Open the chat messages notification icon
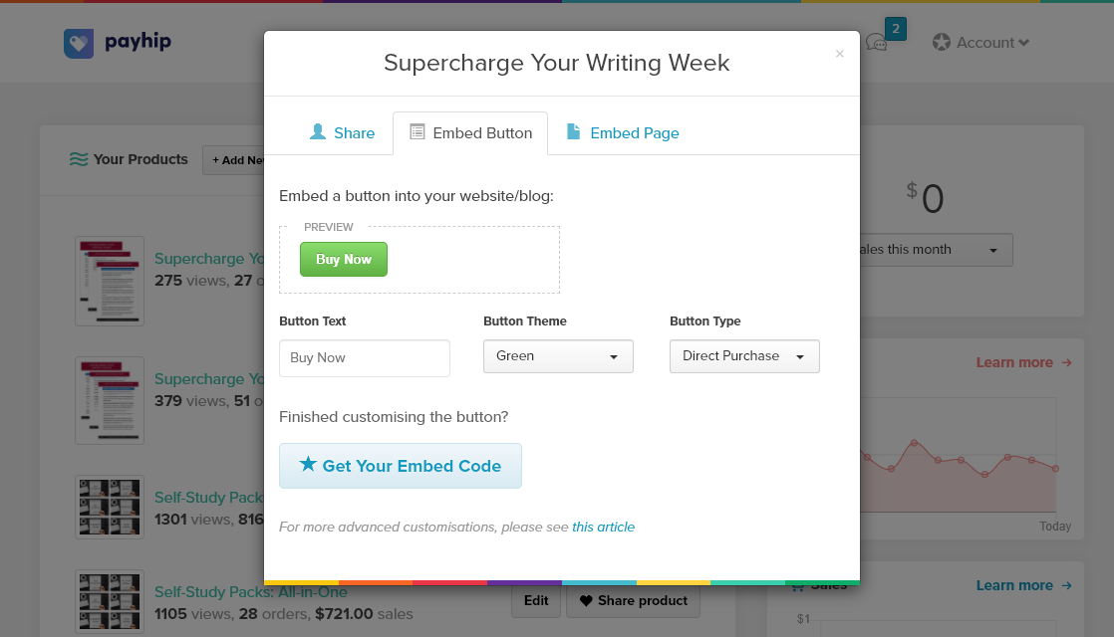This screenshot has width=1114, height=637. pos(877,43)
